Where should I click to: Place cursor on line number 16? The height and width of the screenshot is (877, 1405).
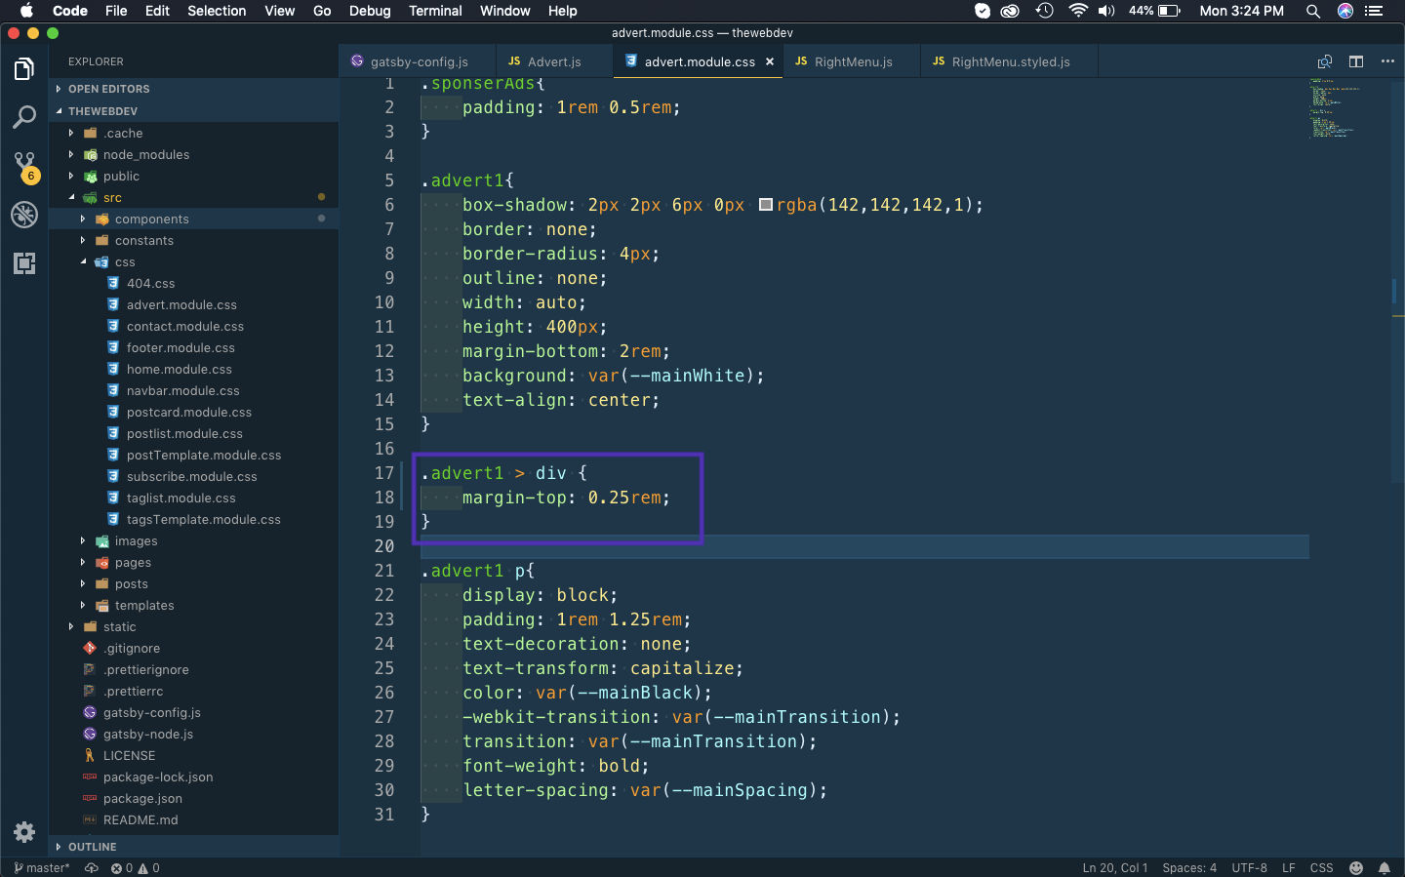point(384,449)
